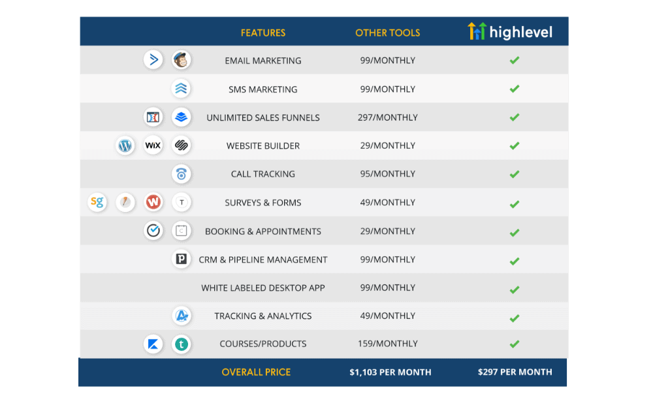Click the 95/MONTHLY price cell
This screenshot has height=405, width=653.
pyautogui.click(x=387, y=174)
